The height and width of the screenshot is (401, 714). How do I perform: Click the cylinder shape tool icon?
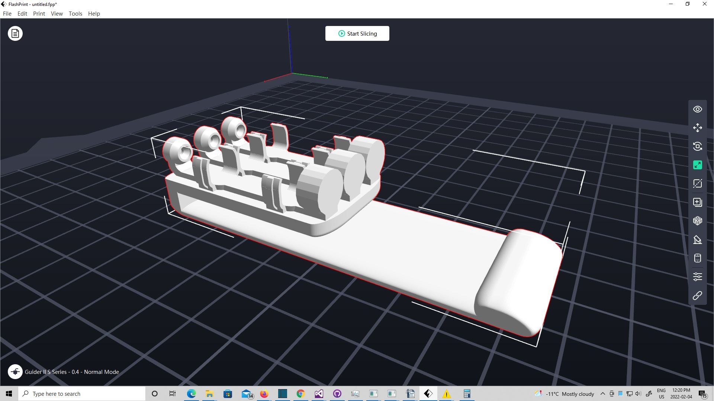pos(697,258)
